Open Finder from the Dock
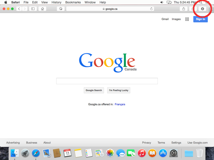The width and height of the screenshot is (214, 160). point(15,153)
